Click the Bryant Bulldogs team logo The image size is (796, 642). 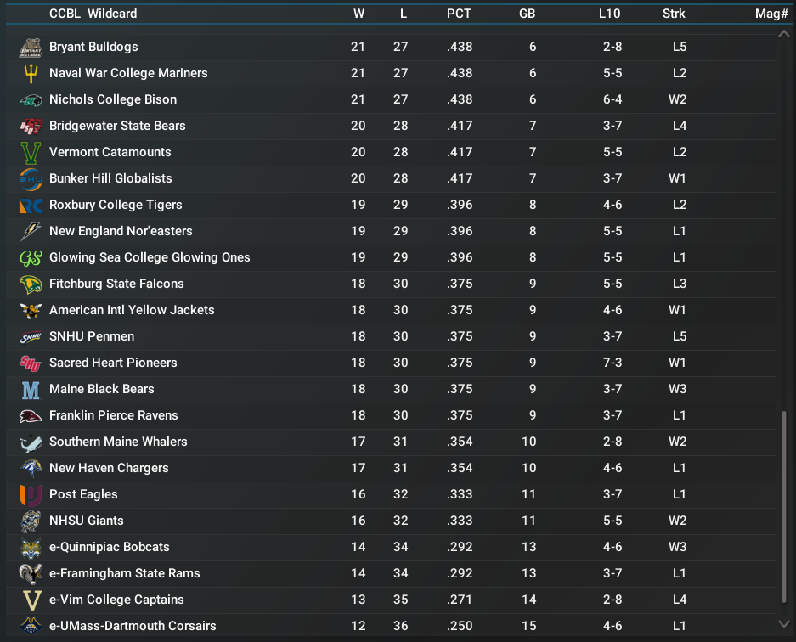tap(31, 48)
